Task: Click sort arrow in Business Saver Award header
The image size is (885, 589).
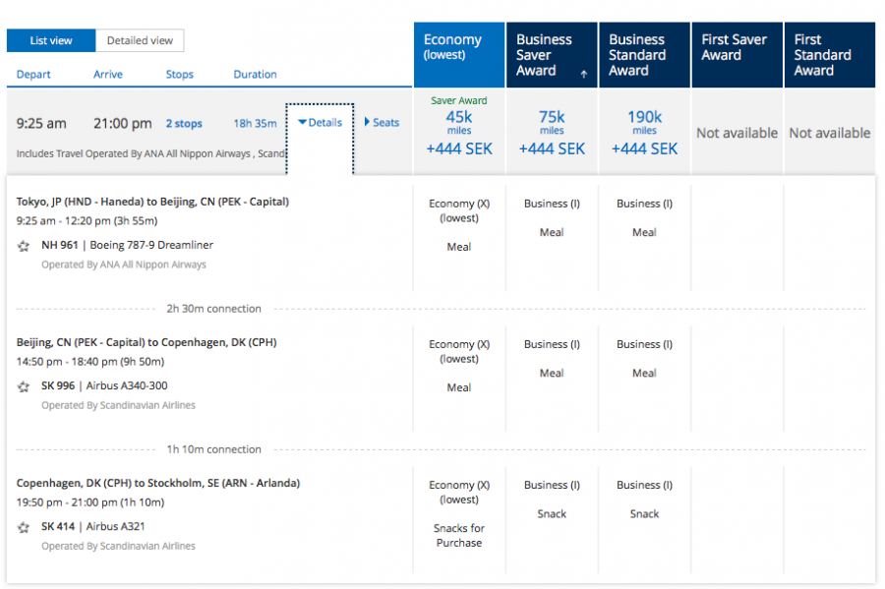Action: coord(584,75)
